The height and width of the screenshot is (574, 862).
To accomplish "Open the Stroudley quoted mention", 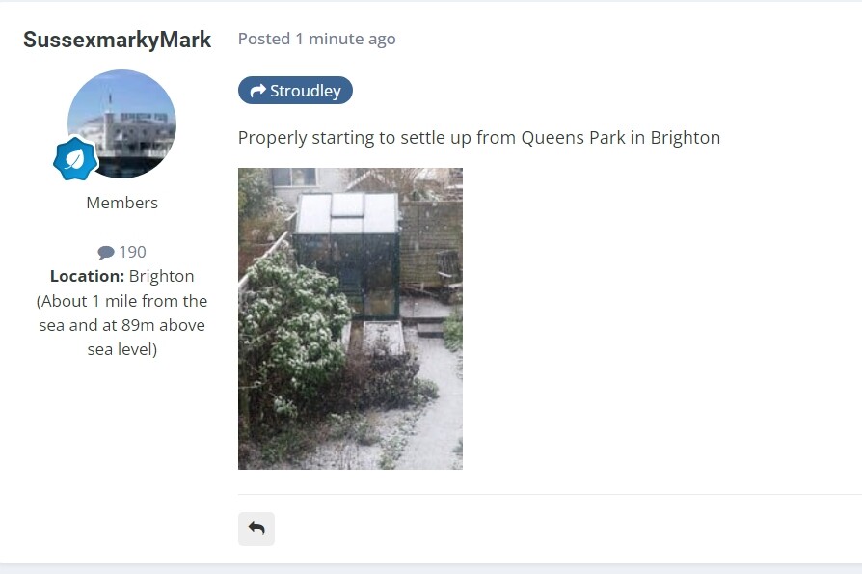I will pyautogui.click(x=295, y=90).
